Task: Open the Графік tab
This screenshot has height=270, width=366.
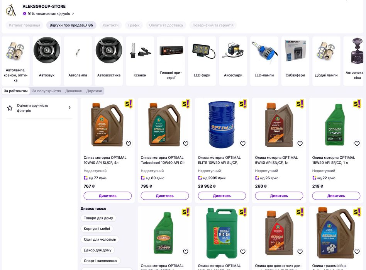Action: tap(134, 25)
